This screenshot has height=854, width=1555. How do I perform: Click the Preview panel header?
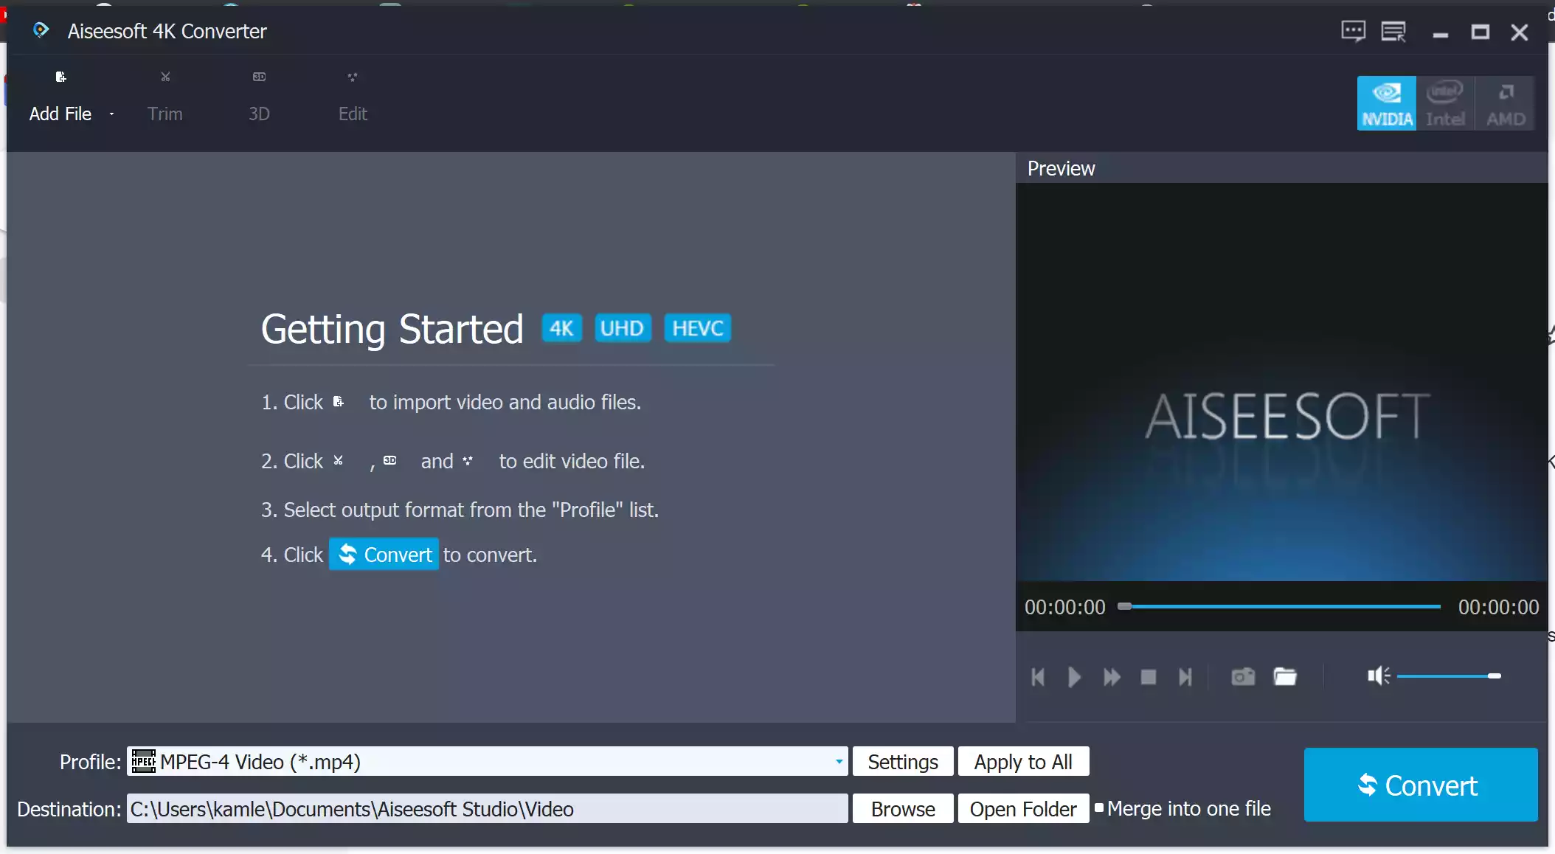pyautogui.click(x=1282, y=168)
